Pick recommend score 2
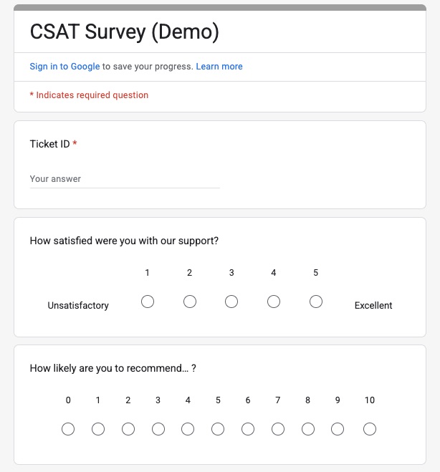Screen dimensions: 440x472 click(128, 429)
